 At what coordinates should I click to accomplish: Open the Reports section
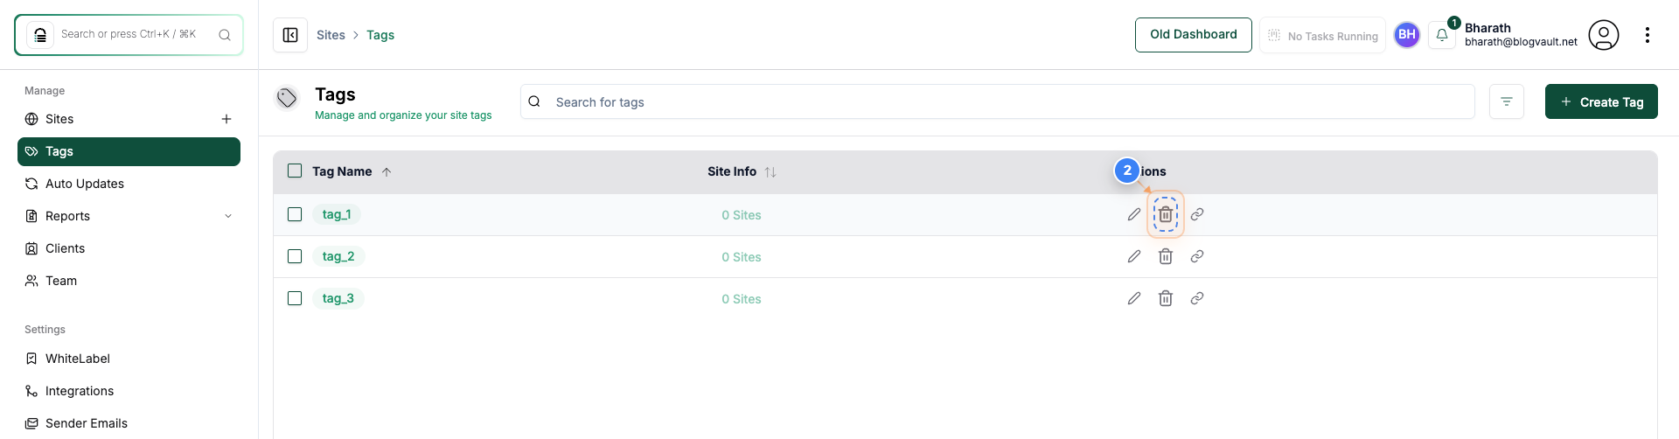[129, 216]
